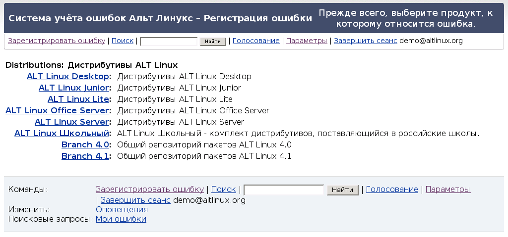The image size is (508, 237).
Task: Focus the footer search text field
Action: tap(283, 190)
